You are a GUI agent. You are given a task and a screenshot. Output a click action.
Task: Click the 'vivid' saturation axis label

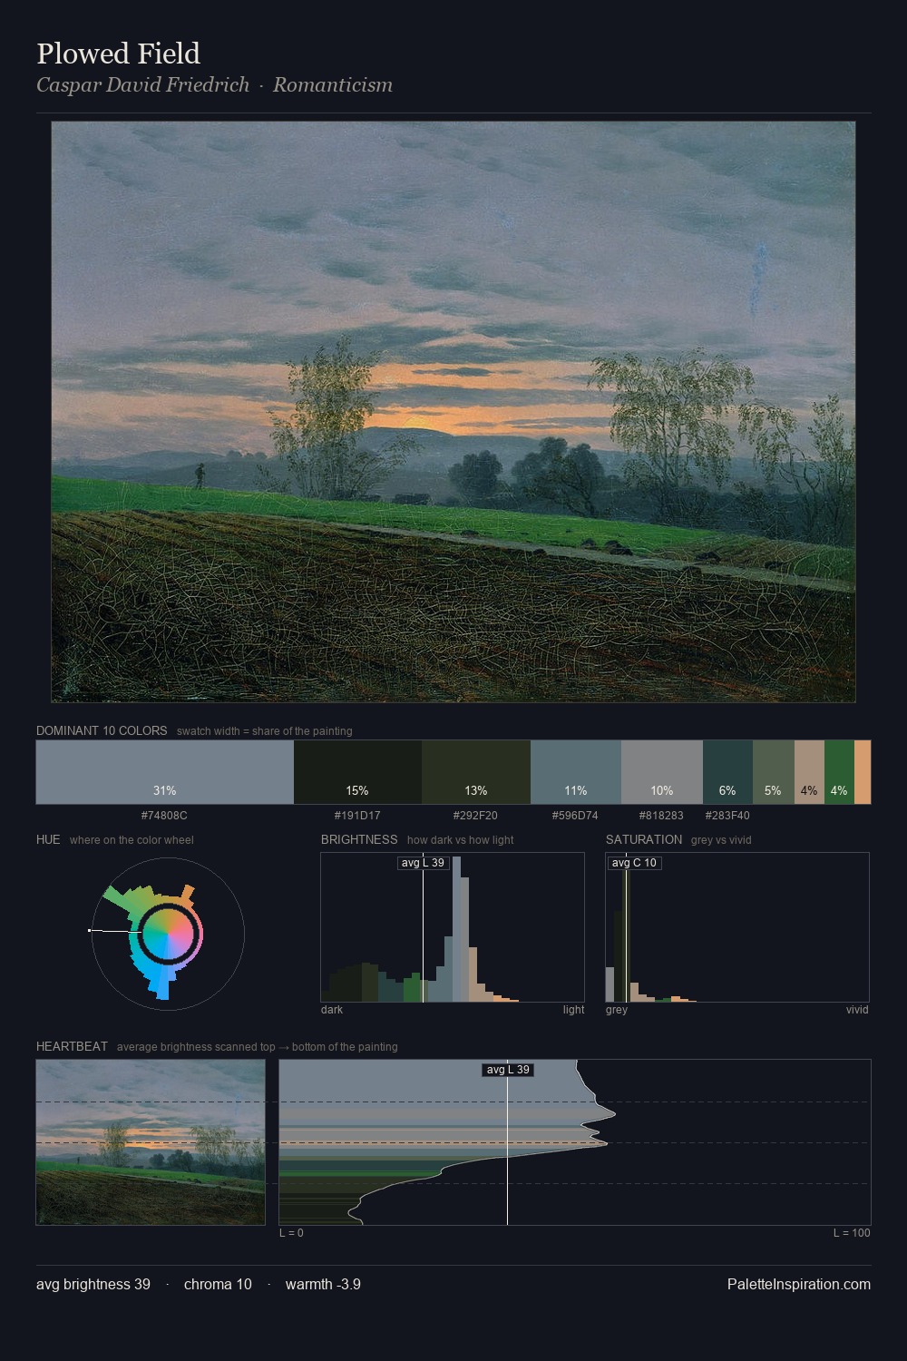coord(857,1010)
